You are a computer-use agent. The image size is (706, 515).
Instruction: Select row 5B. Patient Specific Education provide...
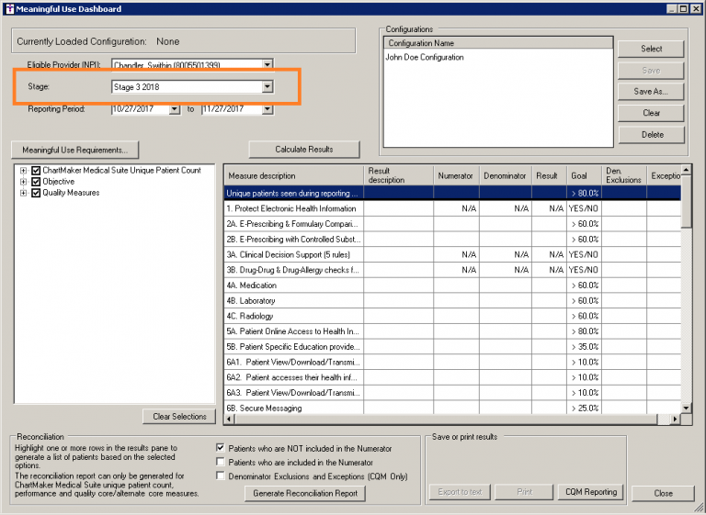[x=452, y=347]
